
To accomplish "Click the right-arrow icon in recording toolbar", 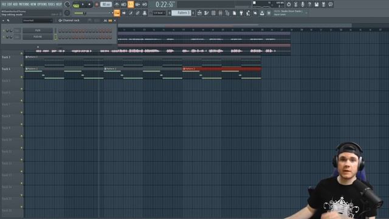I will pos(124,13).
